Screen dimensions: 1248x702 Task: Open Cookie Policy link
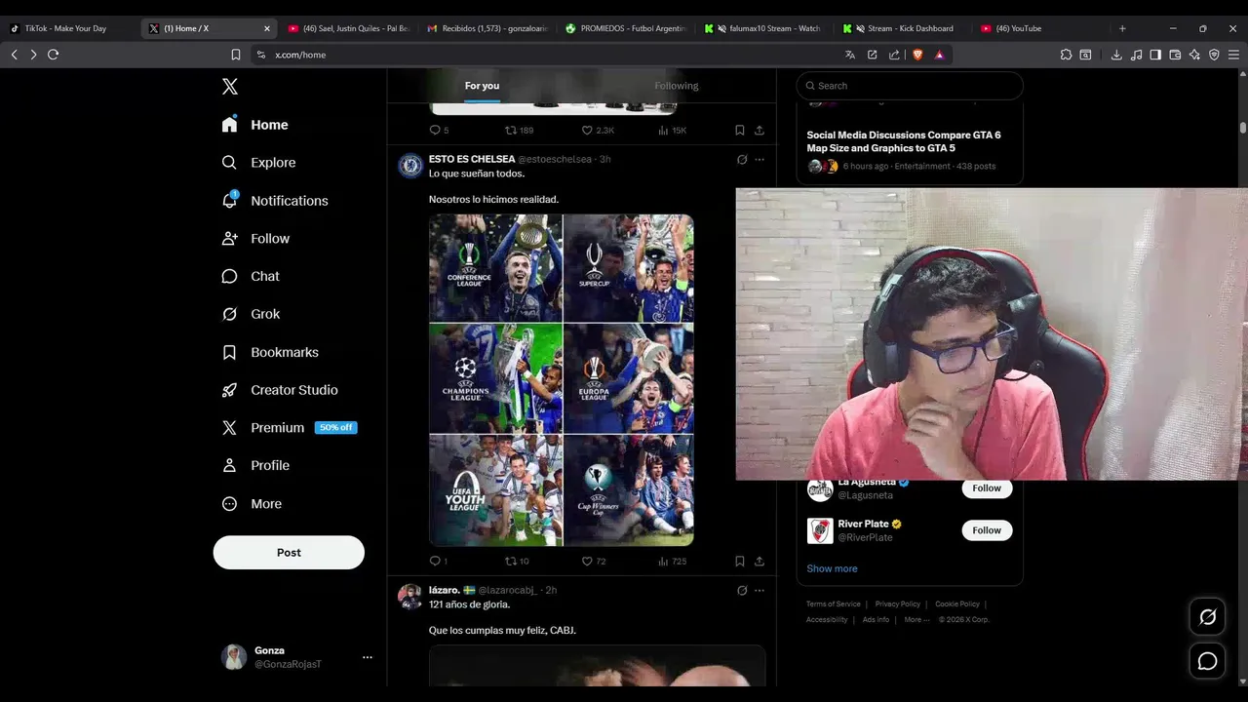(x=958, y=604)
